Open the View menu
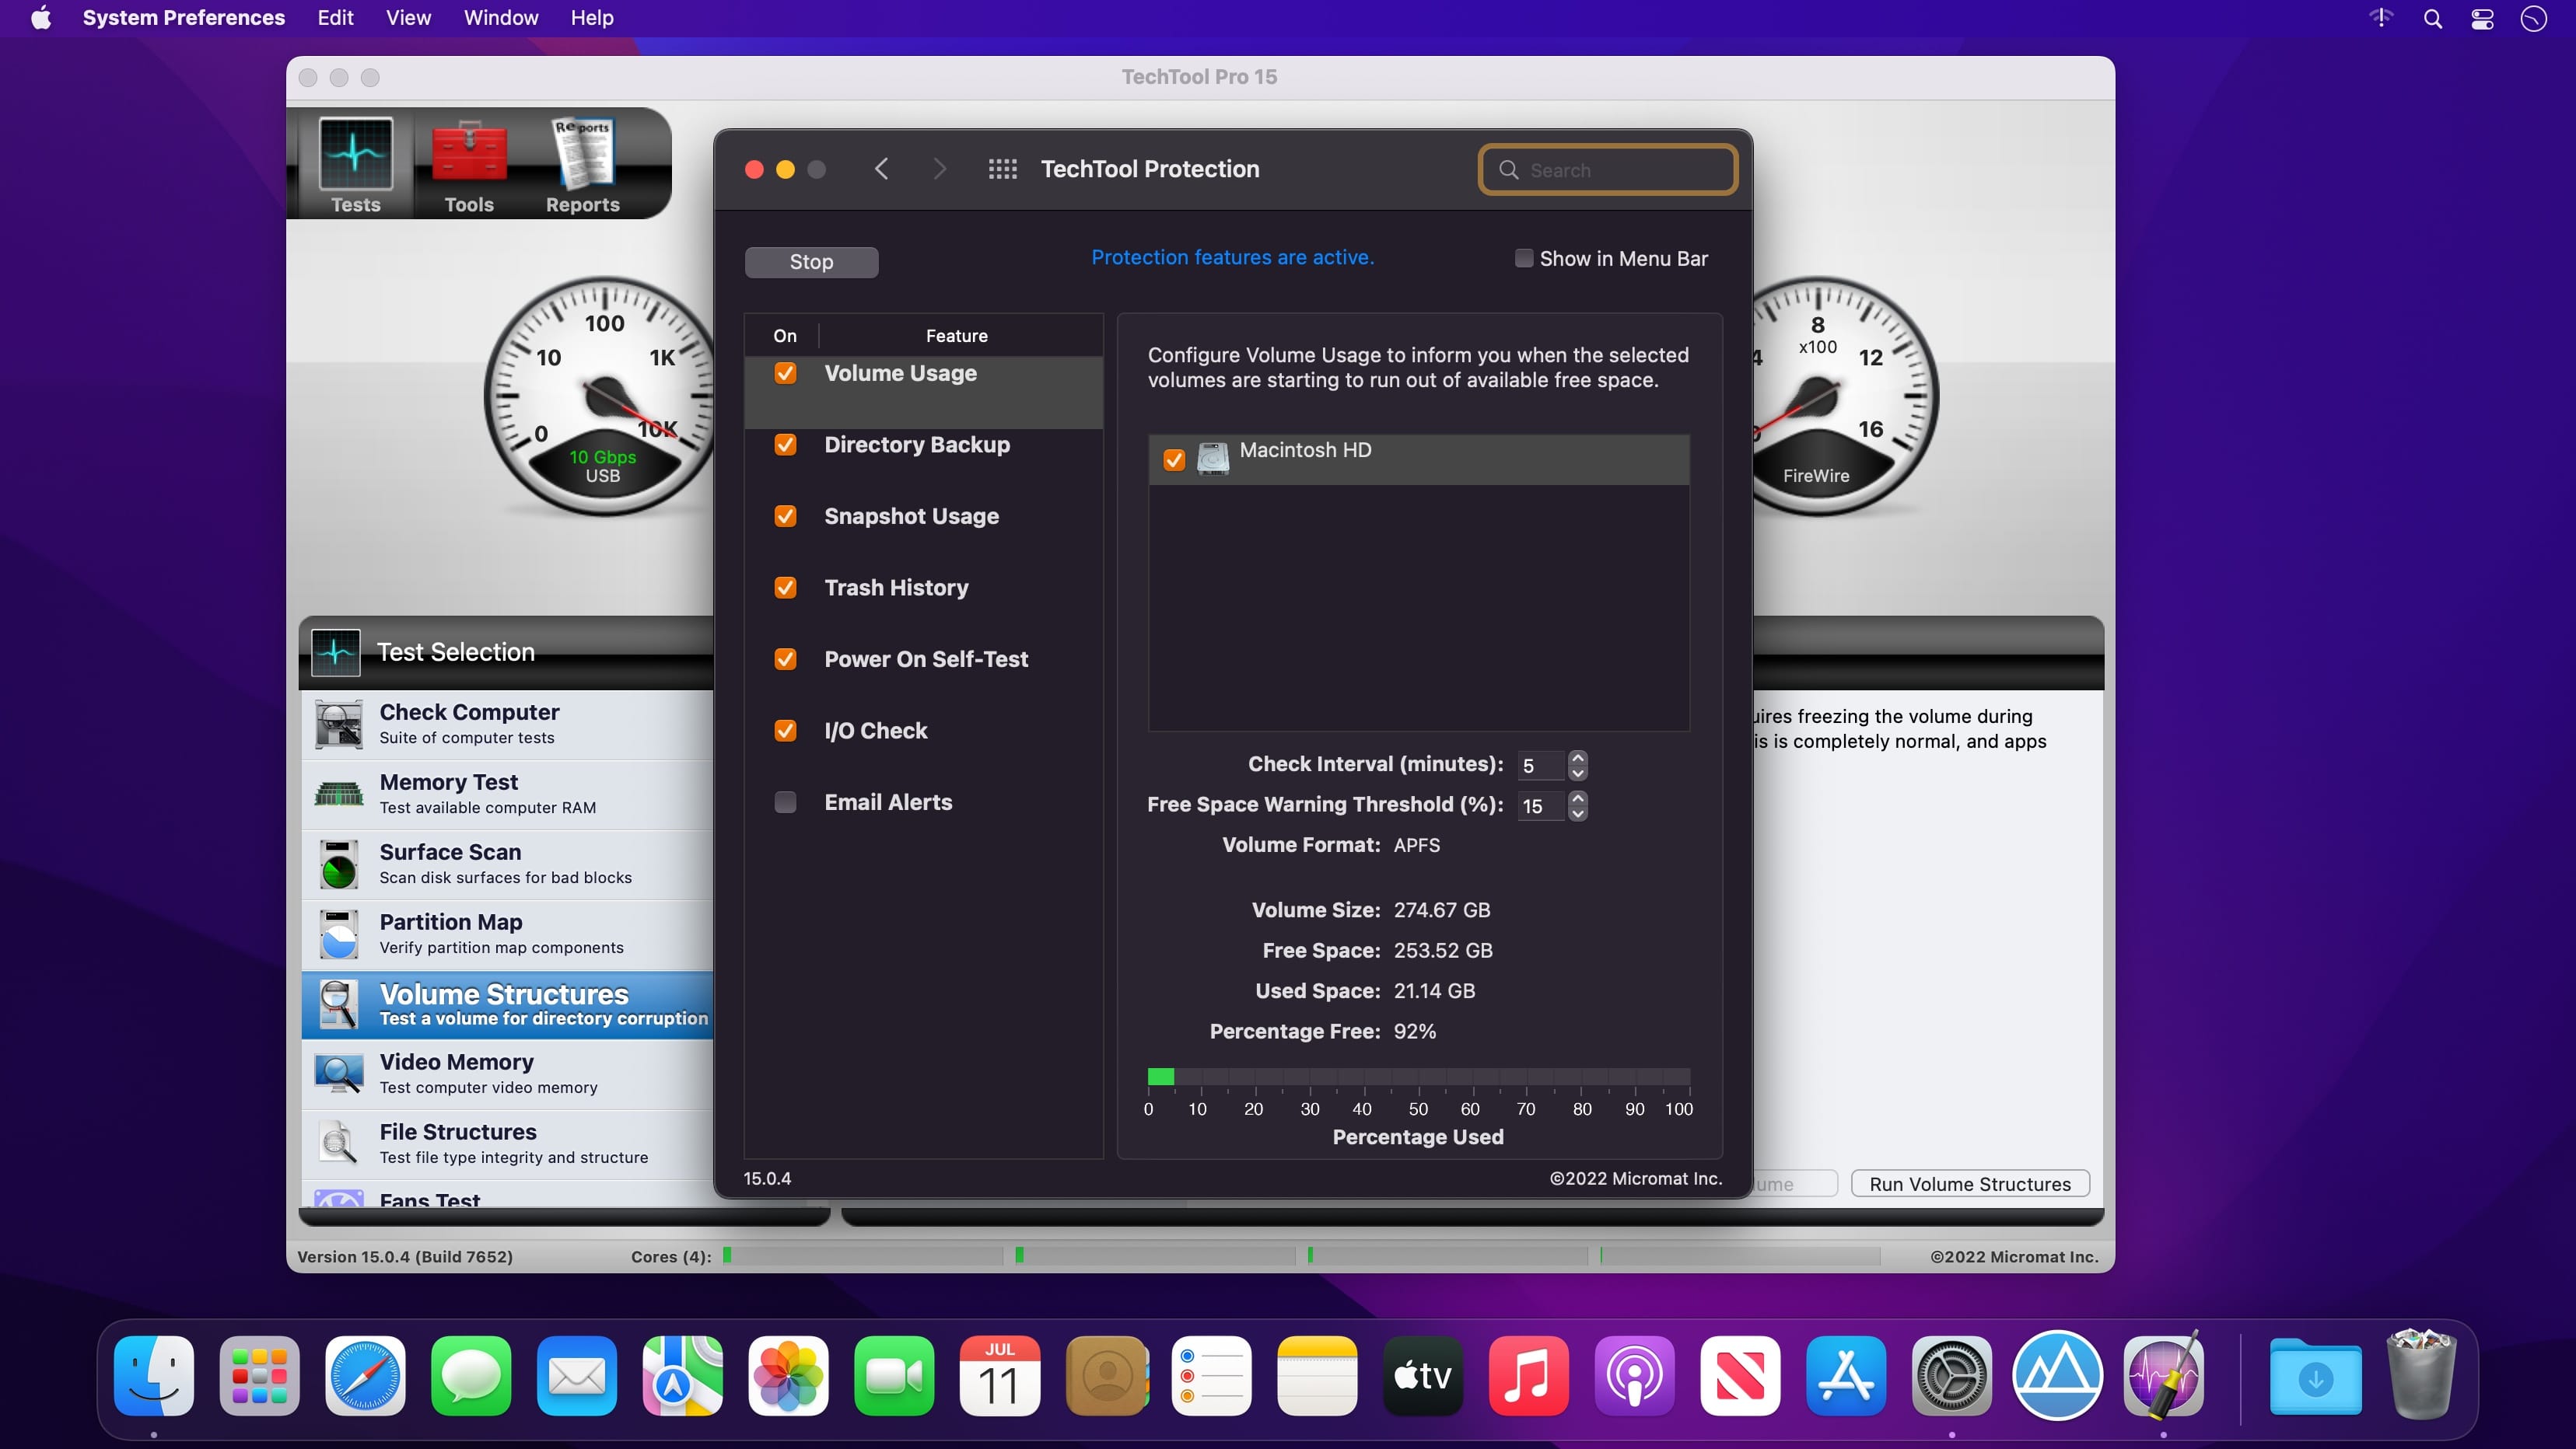 tap(408, 18)
